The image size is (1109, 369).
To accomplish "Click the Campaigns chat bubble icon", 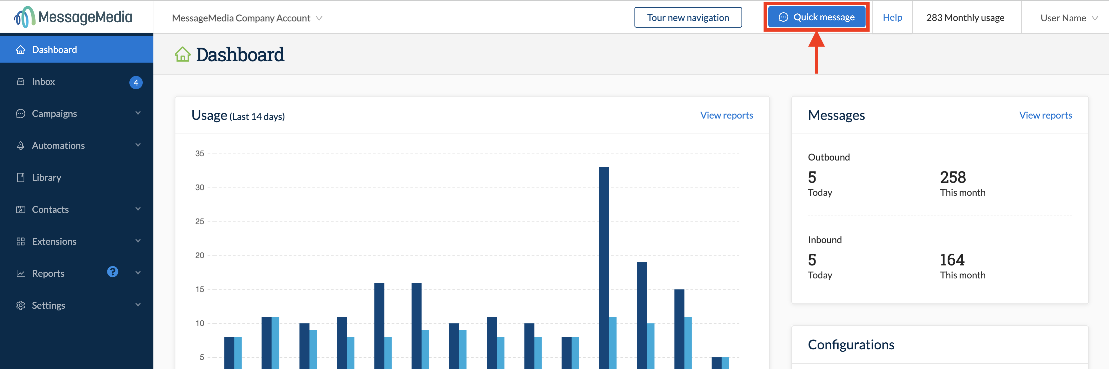I will click(21, 114).
